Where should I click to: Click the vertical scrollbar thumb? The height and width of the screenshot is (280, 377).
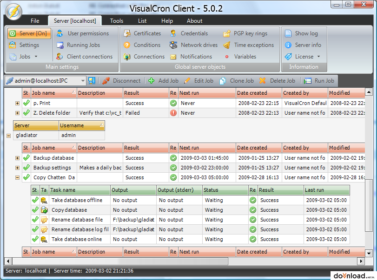369,206
